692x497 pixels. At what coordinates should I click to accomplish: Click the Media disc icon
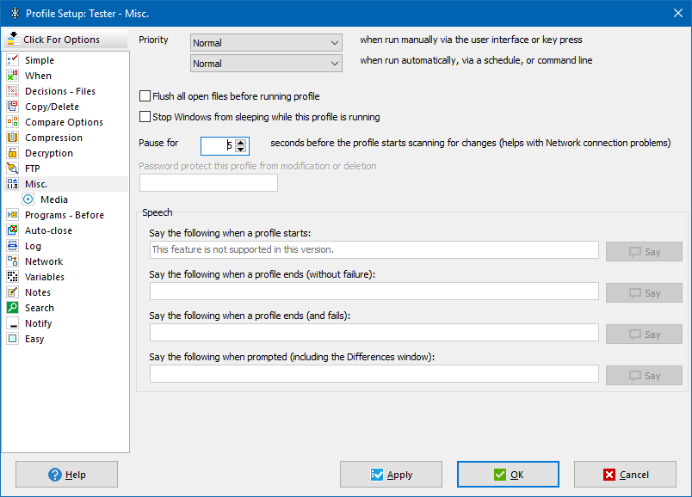[x=28, y=199]
